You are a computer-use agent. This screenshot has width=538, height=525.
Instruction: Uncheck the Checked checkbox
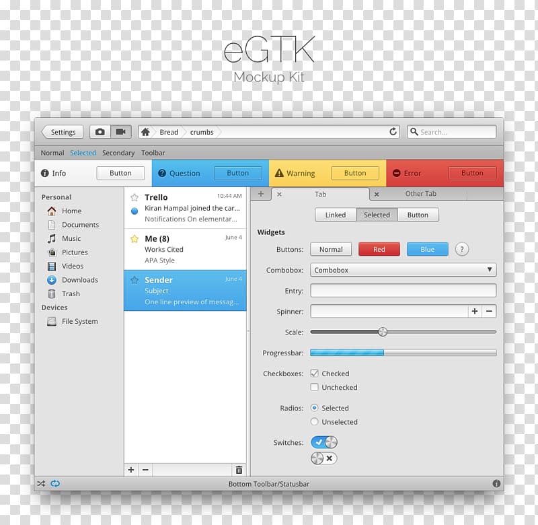(314, 374)
